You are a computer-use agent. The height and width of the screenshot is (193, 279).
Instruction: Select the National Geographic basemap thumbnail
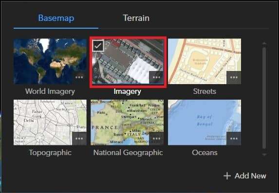(127, 123)
